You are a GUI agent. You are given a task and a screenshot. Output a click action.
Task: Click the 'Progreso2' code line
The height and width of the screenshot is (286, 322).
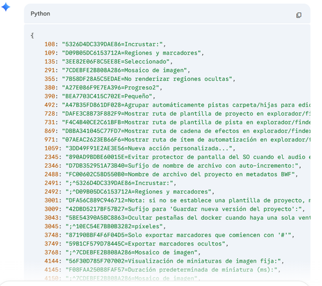(x=103, y=87)
